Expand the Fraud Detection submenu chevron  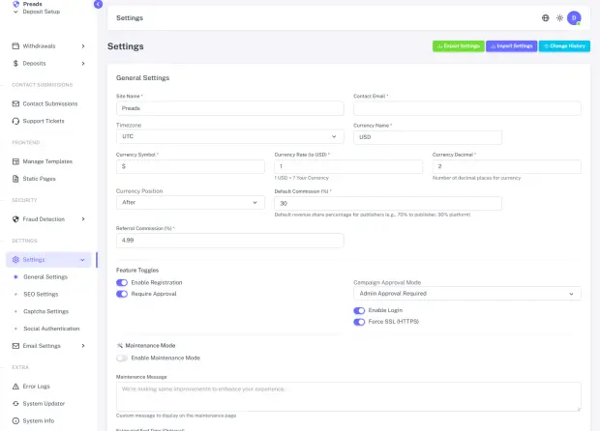tap(83, 219)
